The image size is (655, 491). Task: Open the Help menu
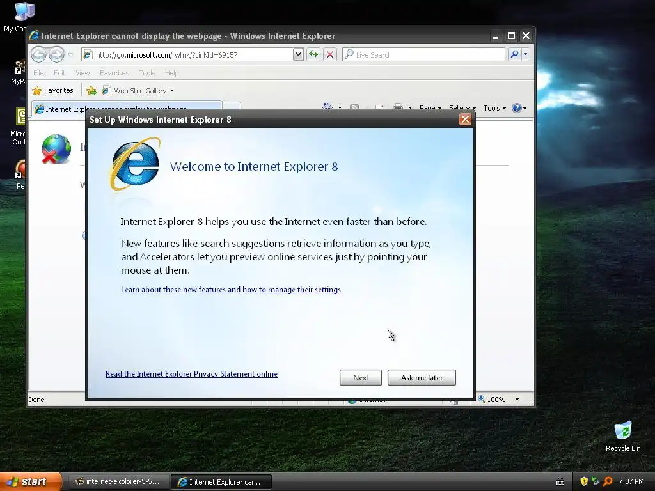point(171,73)
